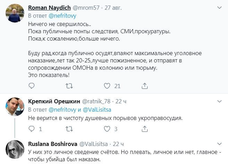
Task: Retweet Roman Naydich's tweet
Action: coord(69,85)
